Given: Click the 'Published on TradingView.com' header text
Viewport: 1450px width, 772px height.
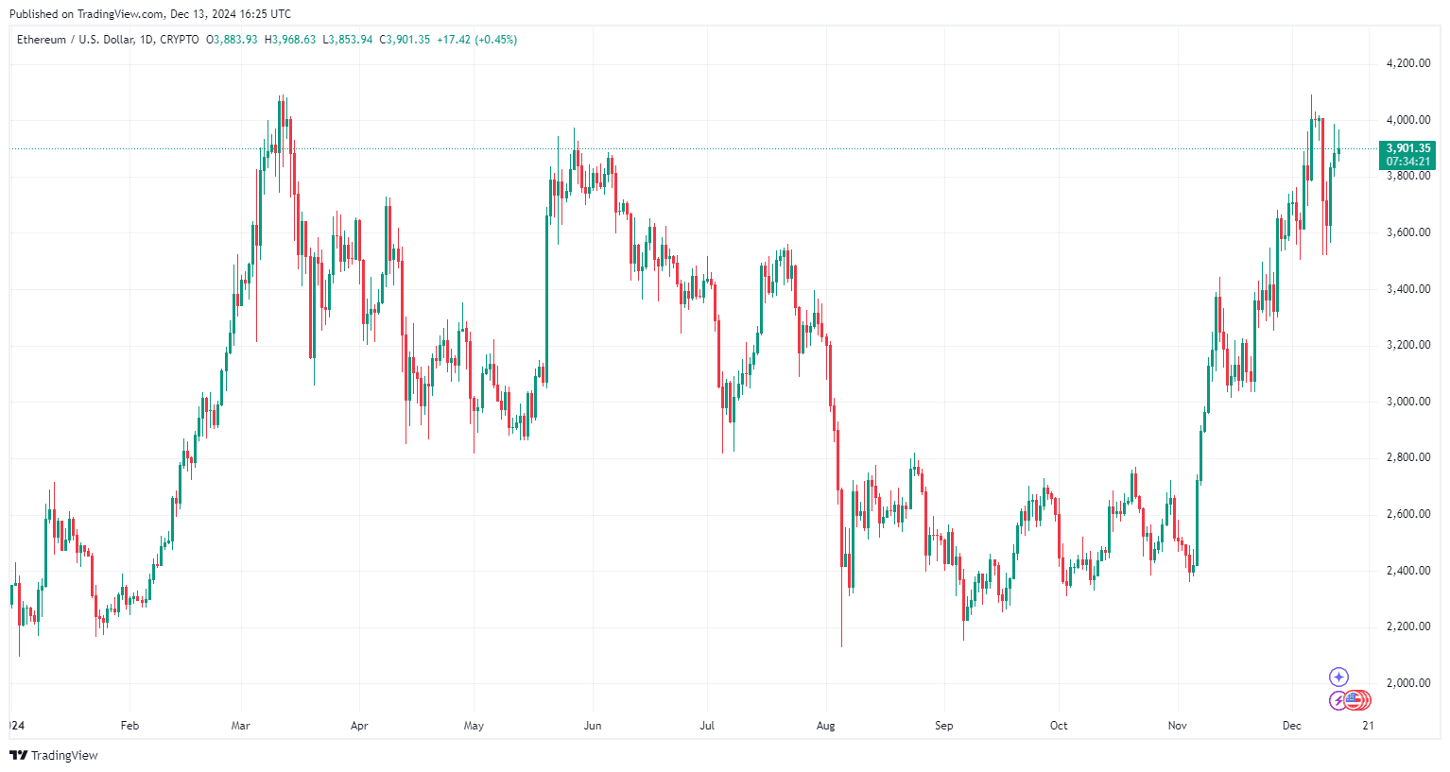Looking at the screenshot, I should point(86,14).
